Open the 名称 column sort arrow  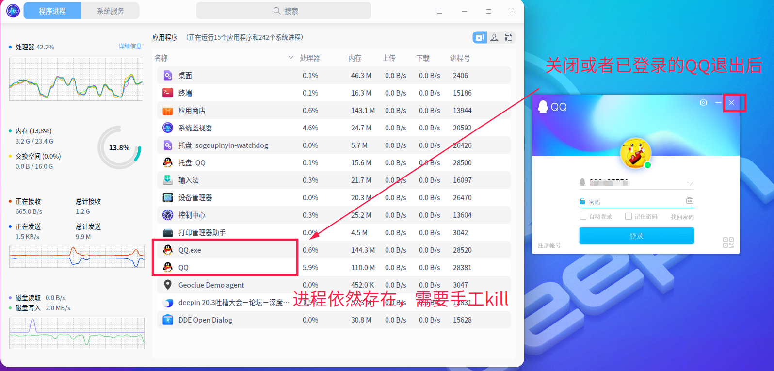tap(291, 58)
